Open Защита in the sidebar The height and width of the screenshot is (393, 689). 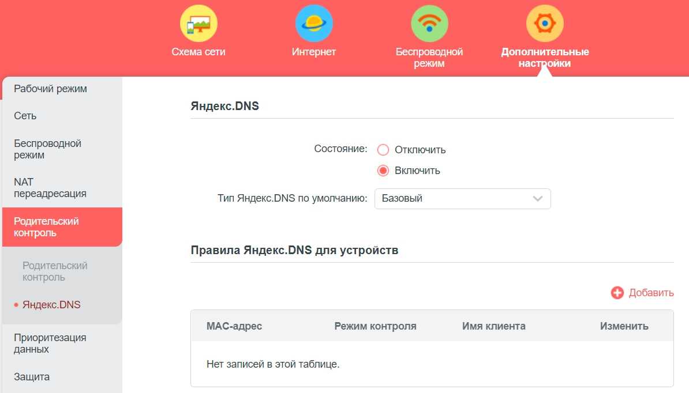[x=32, y=377]
